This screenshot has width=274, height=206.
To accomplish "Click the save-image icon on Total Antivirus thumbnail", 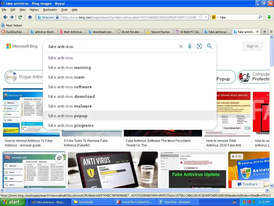I will pyautogui.click(x=59, y=158).
